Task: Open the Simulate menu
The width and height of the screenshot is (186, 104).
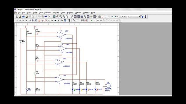Action: (48, 13)
